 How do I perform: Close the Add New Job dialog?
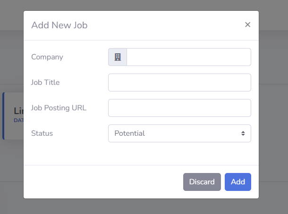[x=247, y=25]
